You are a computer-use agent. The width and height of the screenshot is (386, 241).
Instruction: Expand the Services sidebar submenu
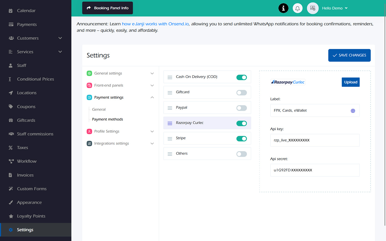tap(60, 52)
